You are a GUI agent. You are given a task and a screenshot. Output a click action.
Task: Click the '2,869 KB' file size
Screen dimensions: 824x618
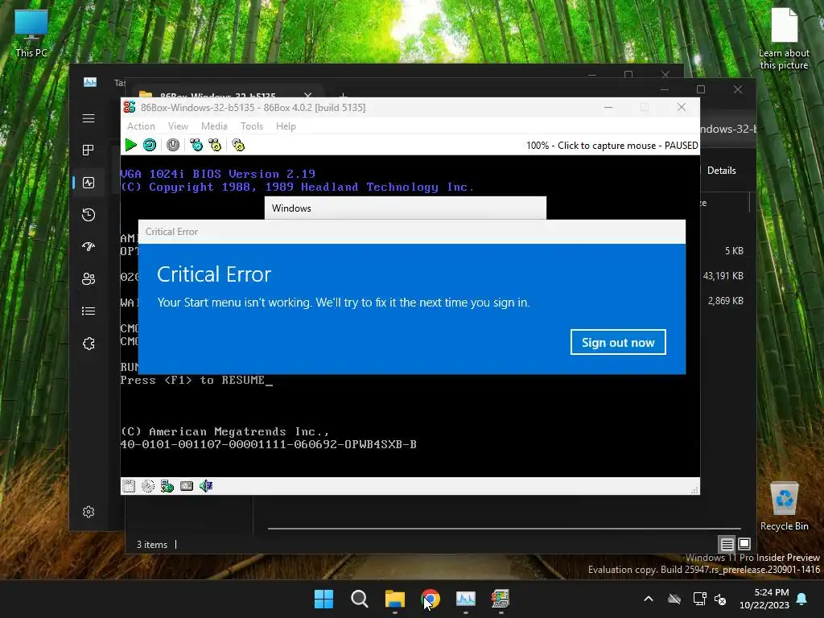coord(725,301)
